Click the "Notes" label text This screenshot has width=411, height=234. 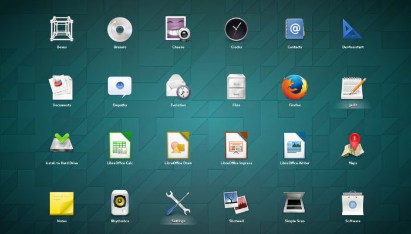[x=62, y=221]
